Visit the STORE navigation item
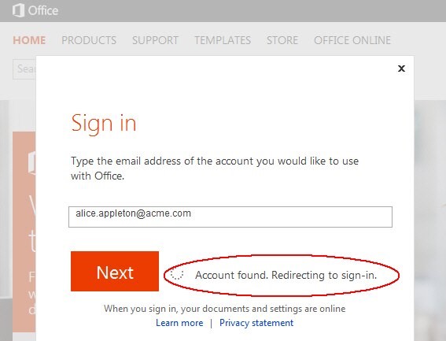The image size is (446, 341). coord(282,40)
